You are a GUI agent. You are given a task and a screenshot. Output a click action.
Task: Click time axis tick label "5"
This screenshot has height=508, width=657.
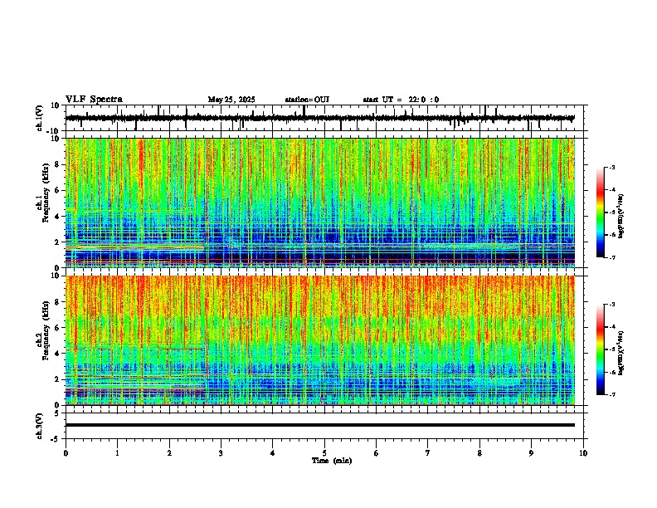(324, 453)
